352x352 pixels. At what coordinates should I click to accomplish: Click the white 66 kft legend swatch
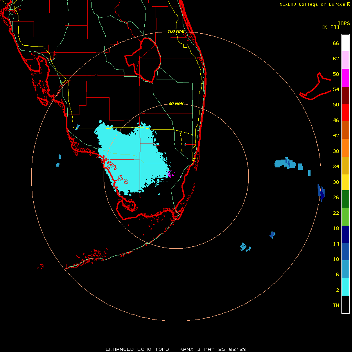(x=345, y=43)
